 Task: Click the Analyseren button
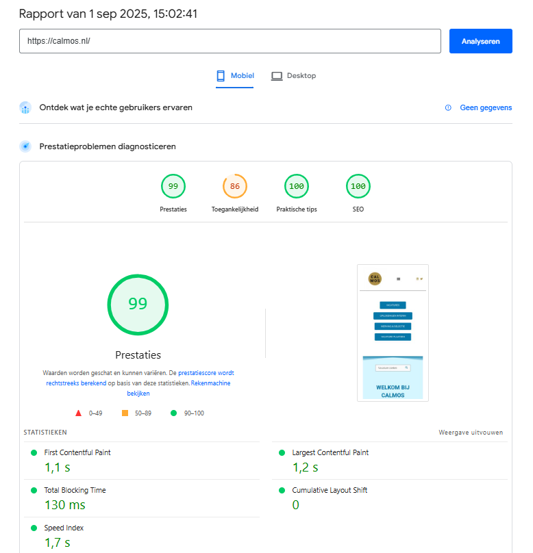tap(480, 41)
